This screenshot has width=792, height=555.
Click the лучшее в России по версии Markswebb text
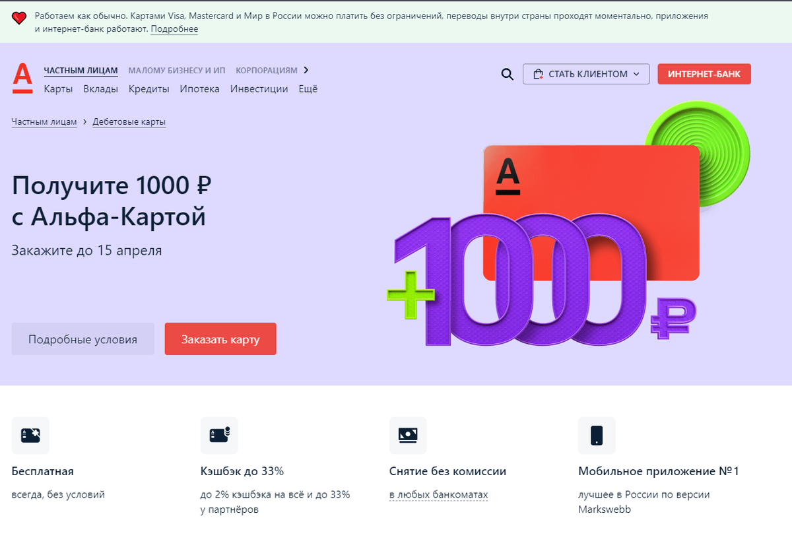644,502
